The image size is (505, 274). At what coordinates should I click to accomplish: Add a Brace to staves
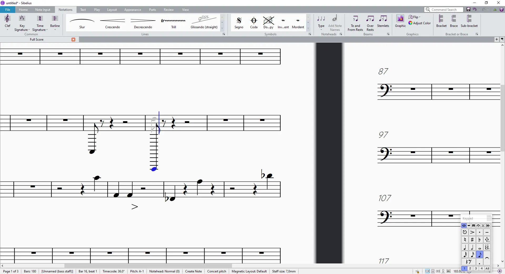pos(454,21)
